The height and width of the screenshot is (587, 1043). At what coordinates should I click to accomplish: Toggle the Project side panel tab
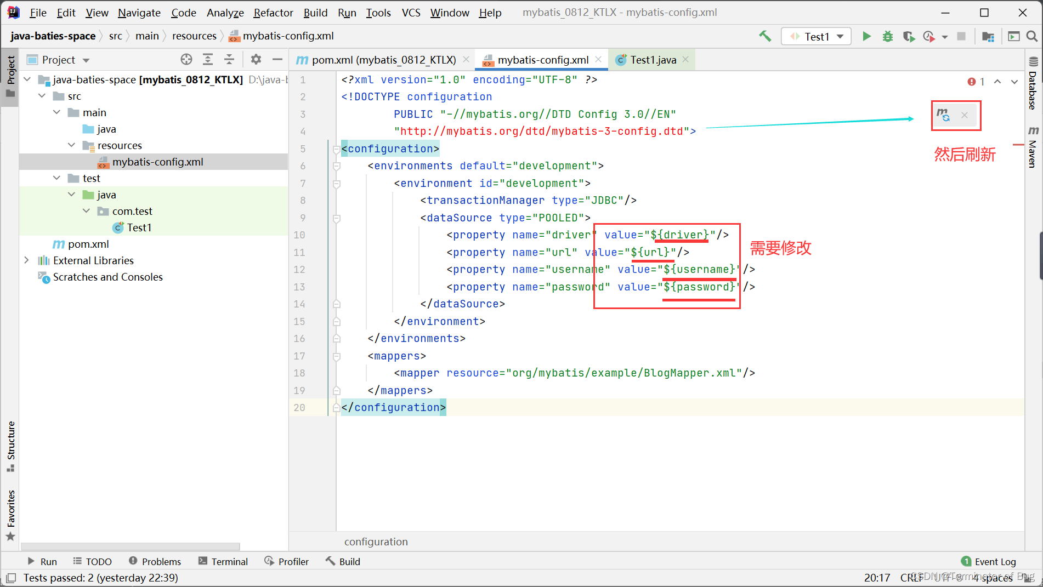(x=10, y=77)
